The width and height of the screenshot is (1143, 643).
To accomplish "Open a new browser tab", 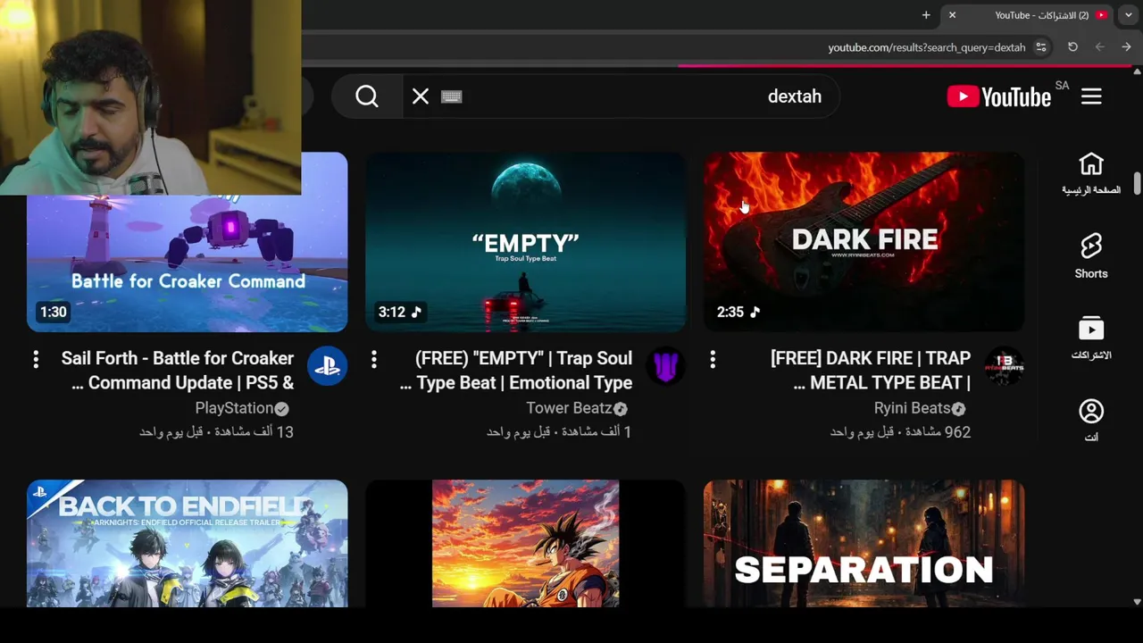I will [x=926, y=15].
